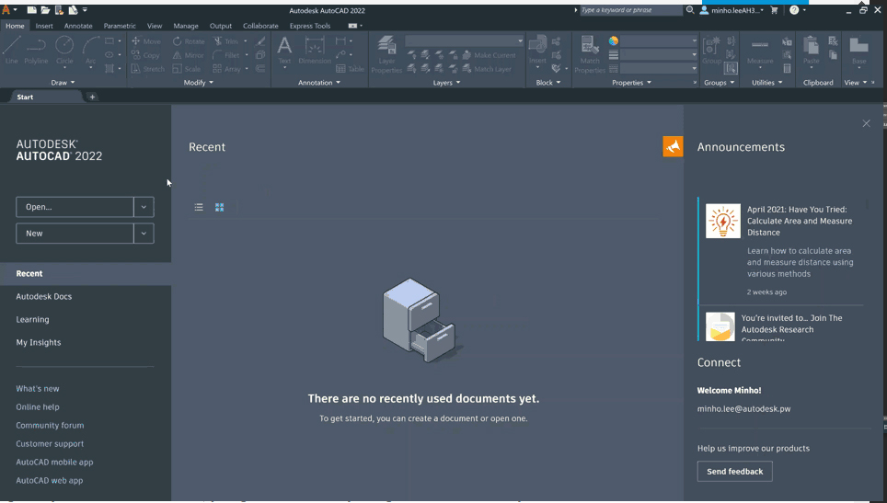
Task: Select the Dimension tool
Action: coord(315,50)
